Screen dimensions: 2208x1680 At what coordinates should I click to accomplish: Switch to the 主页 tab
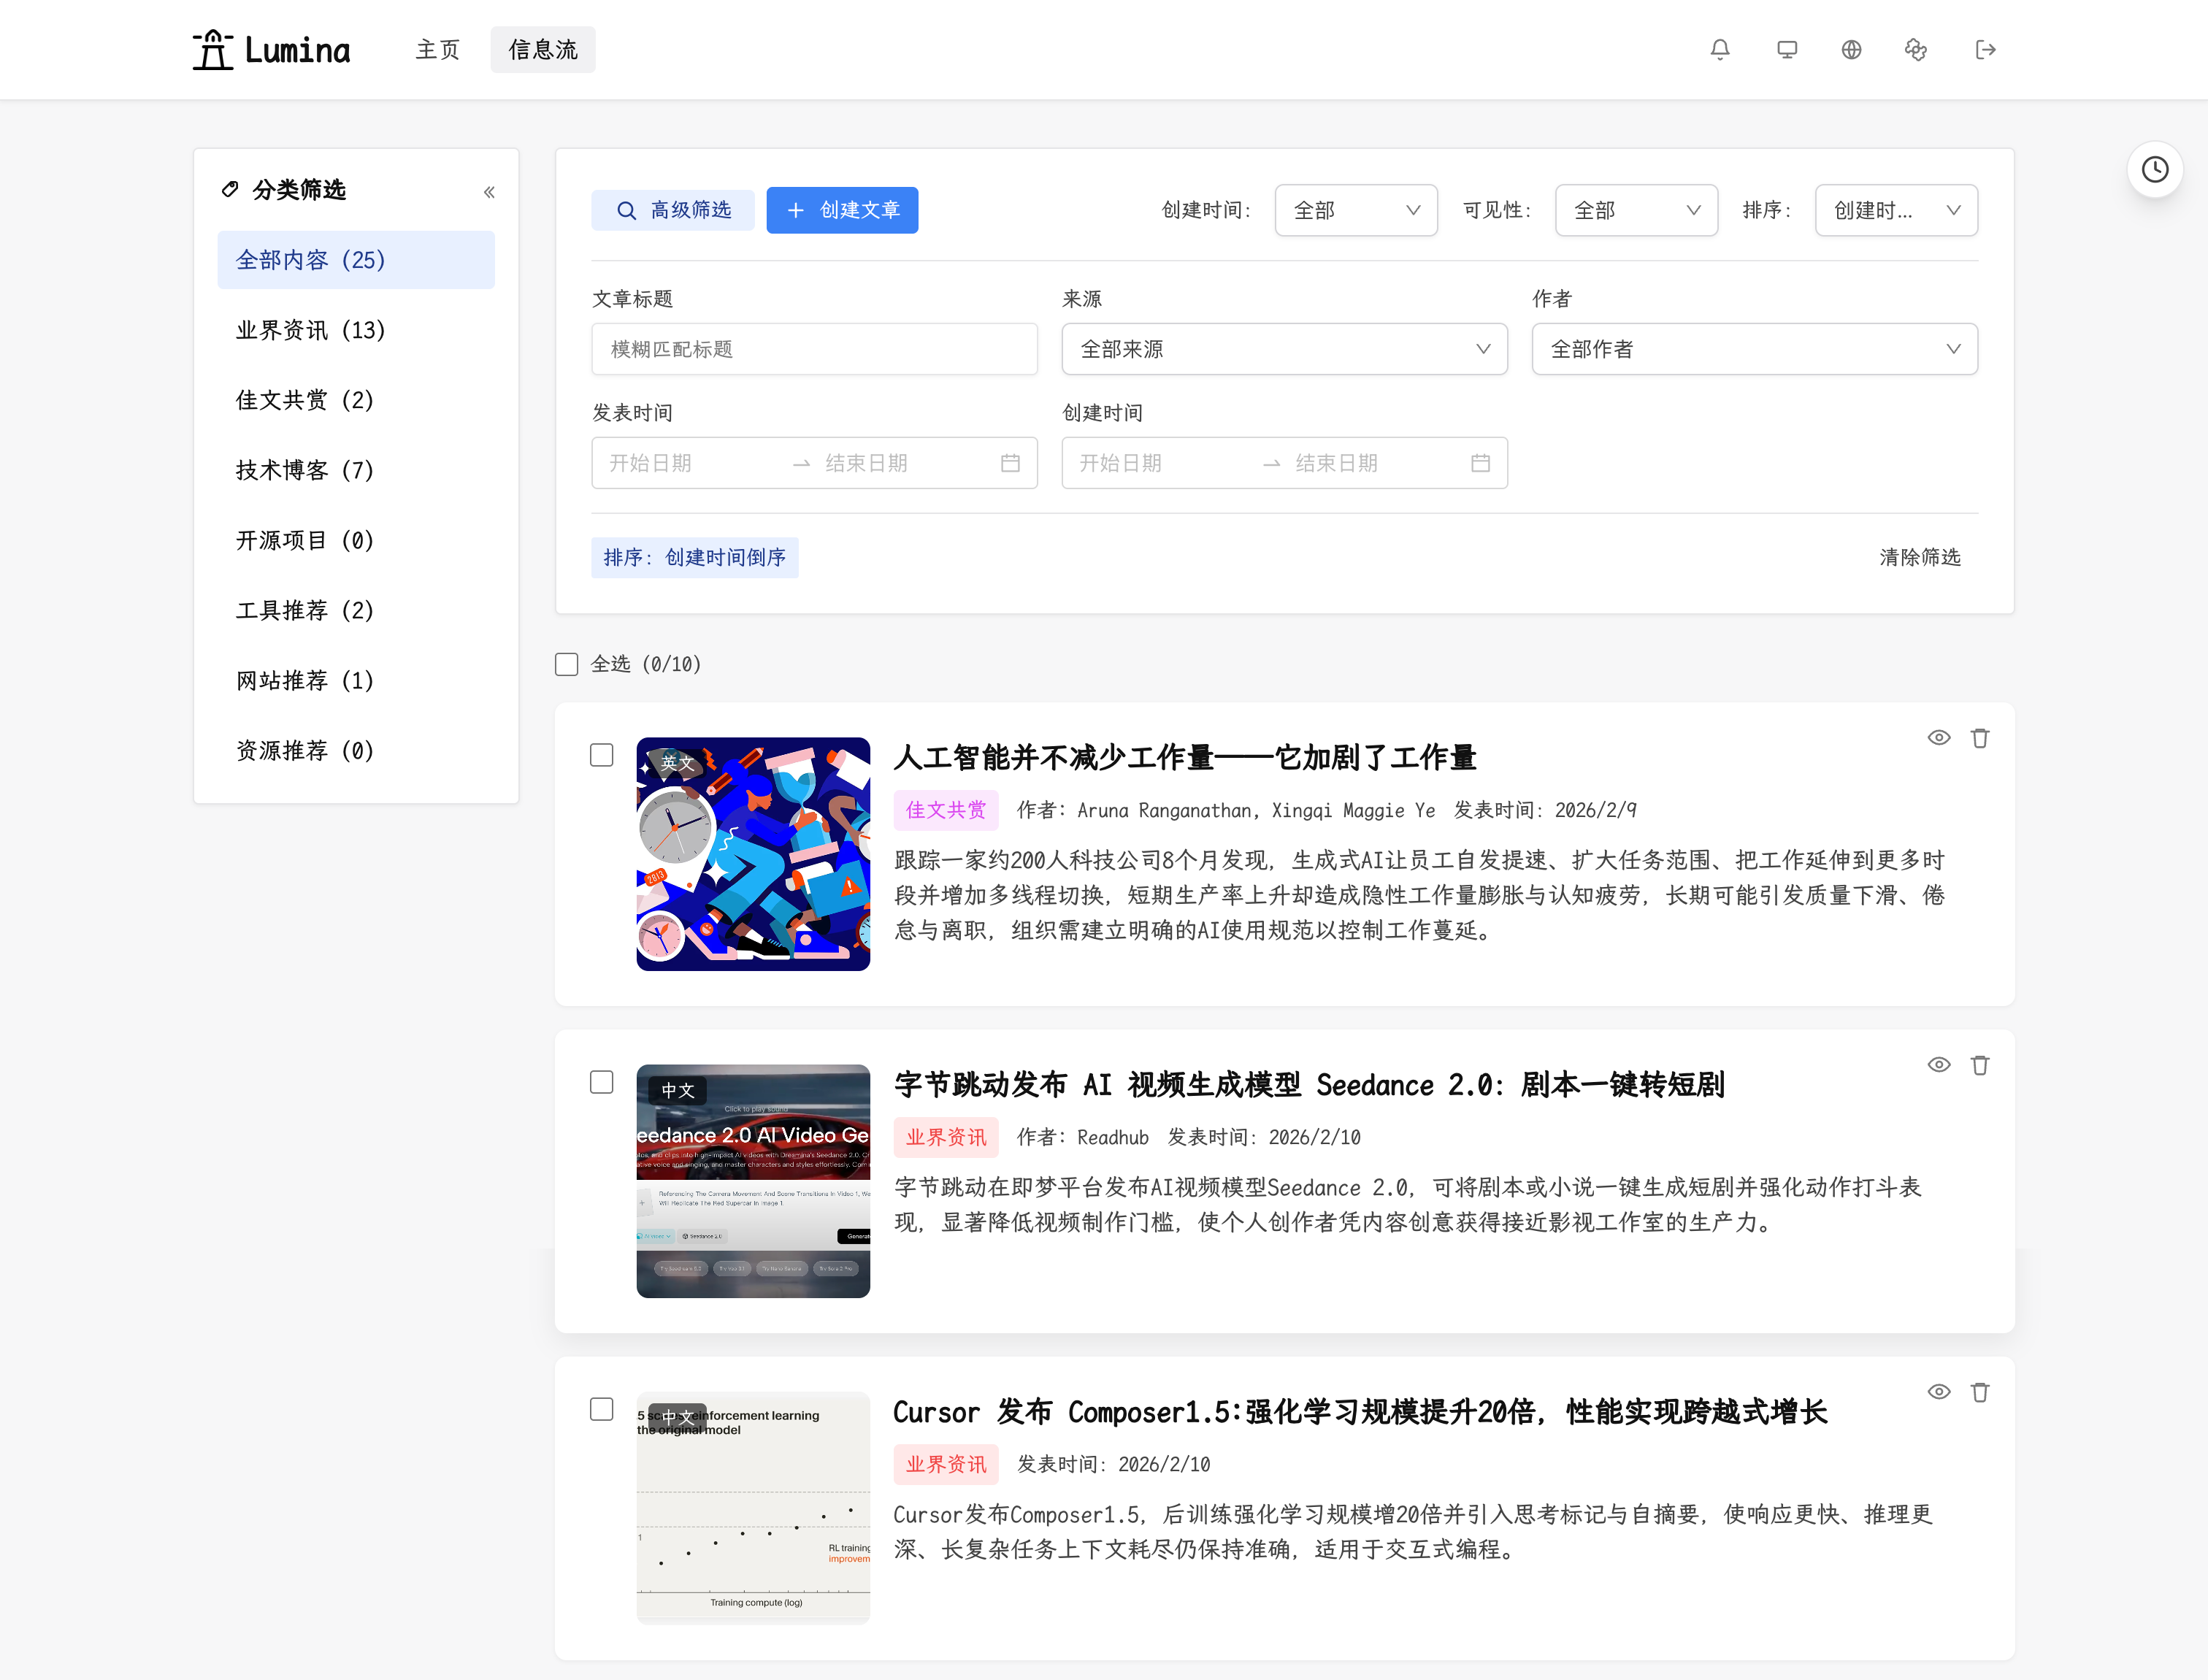point(437,49)
